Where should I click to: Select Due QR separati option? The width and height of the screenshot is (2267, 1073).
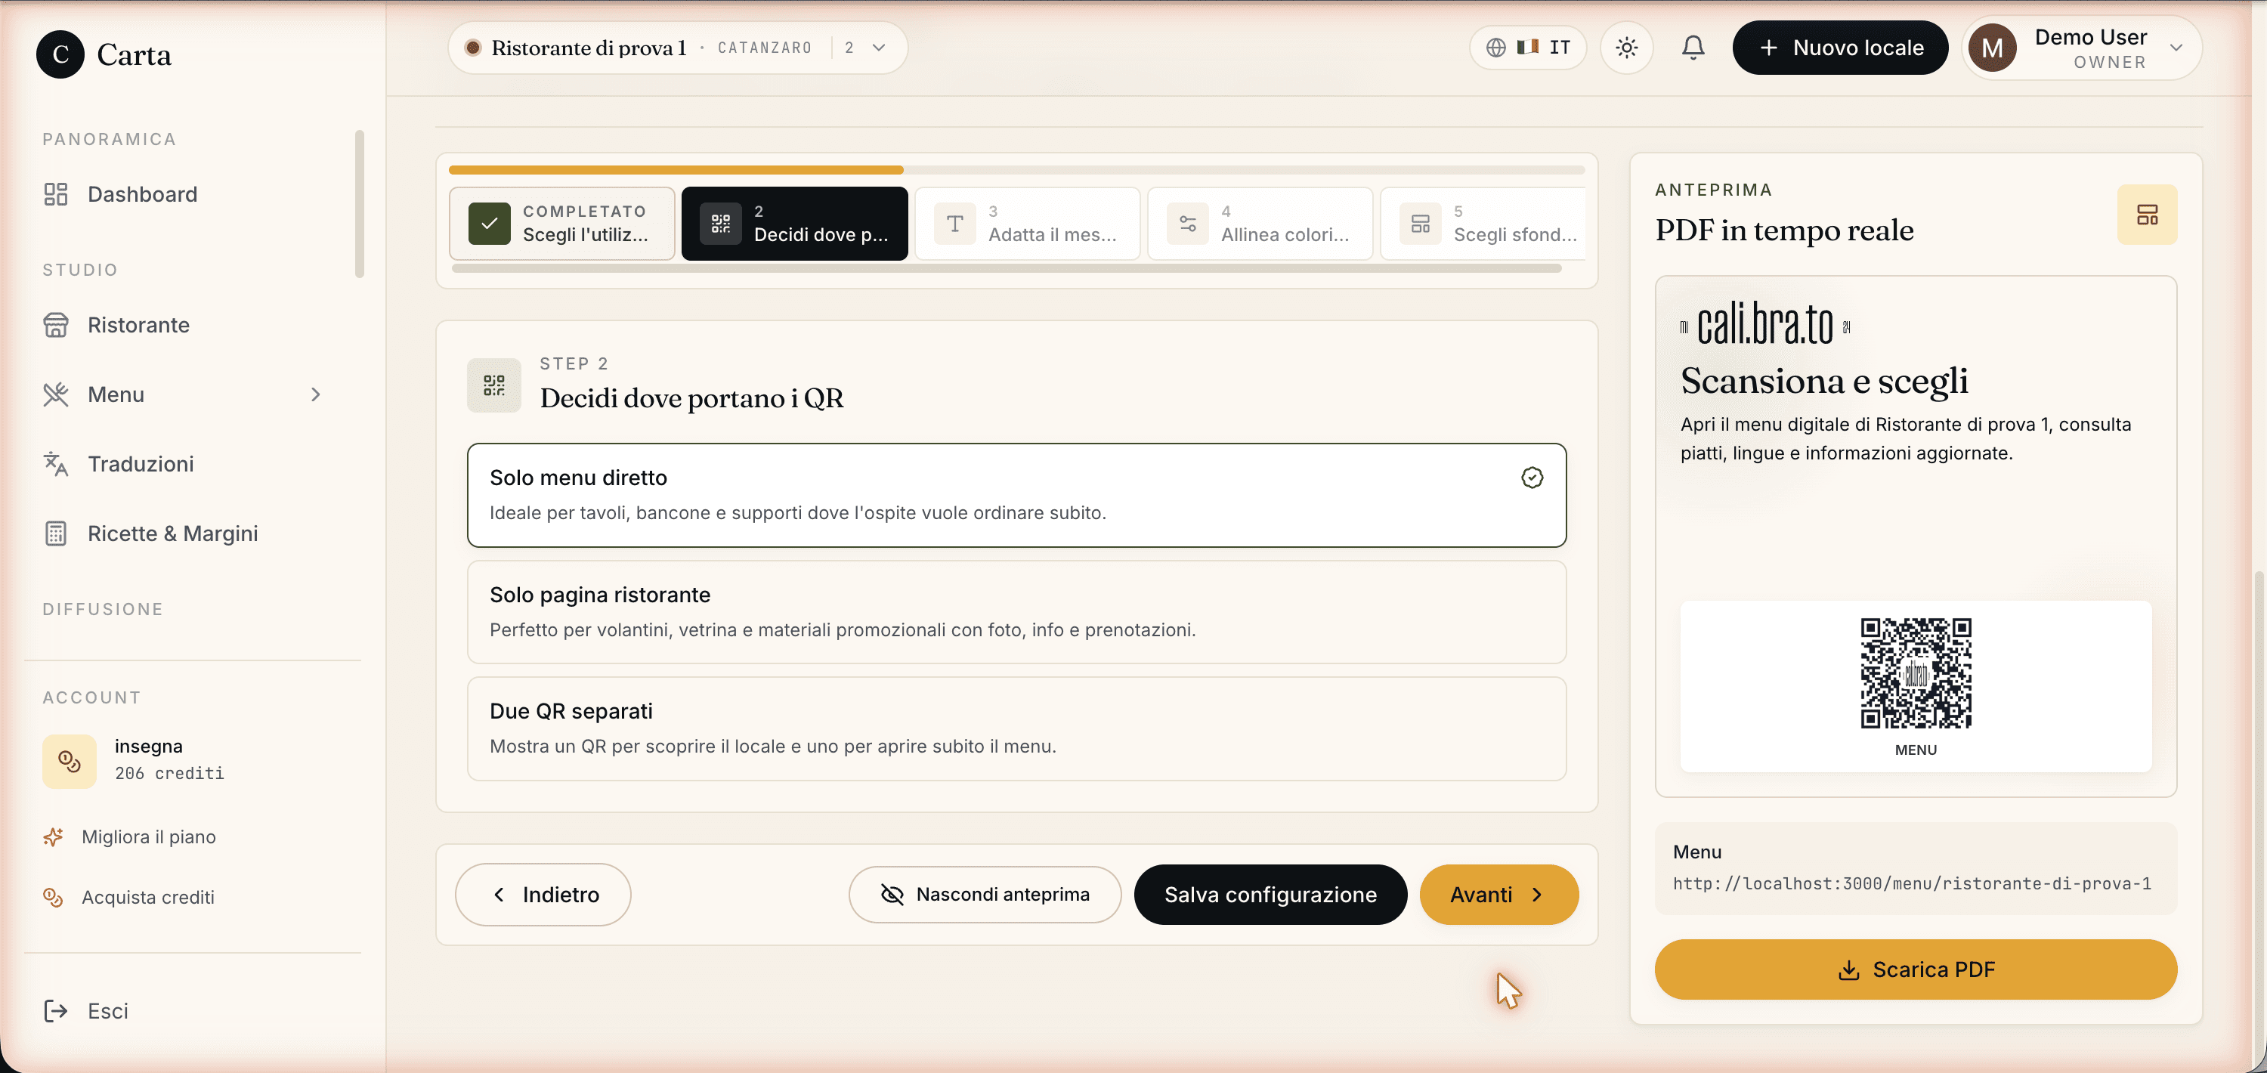[1016, 728]
